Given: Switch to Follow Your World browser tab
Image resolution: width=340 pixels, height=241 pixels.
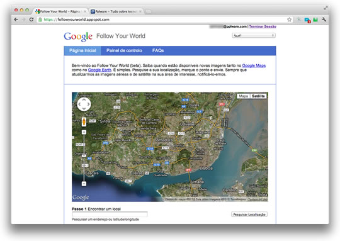Looking at the screenshot, I should [x=60, y=11].
